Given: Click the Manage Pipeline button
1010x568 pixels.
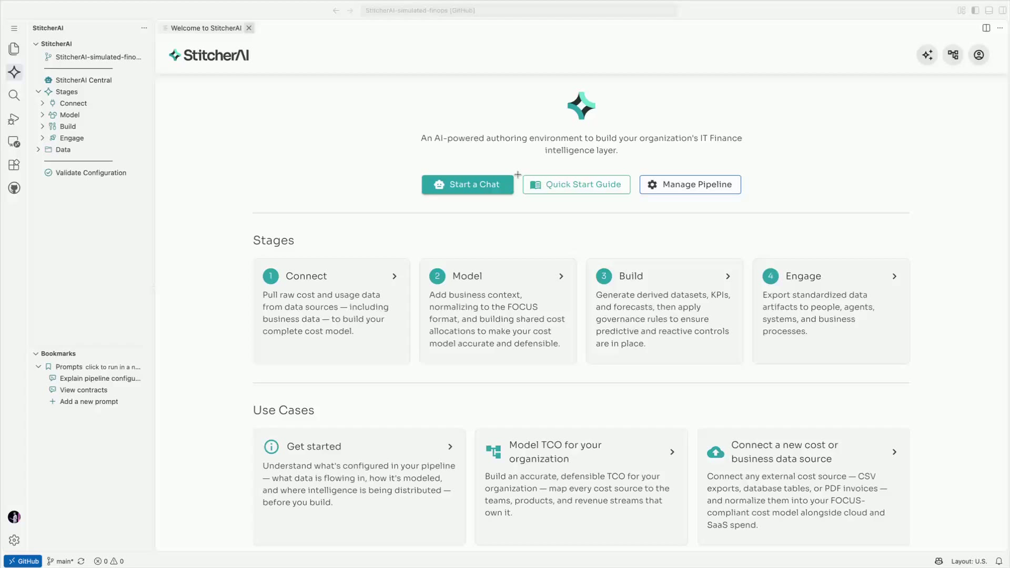Looking at the screenshot, I should (690, 185).
